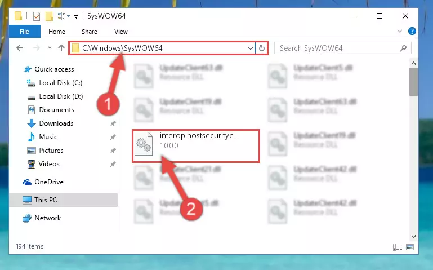Screen dimensions: 433x270
Task: Expand the ribbon with the chevron
Action: point(400,31)
